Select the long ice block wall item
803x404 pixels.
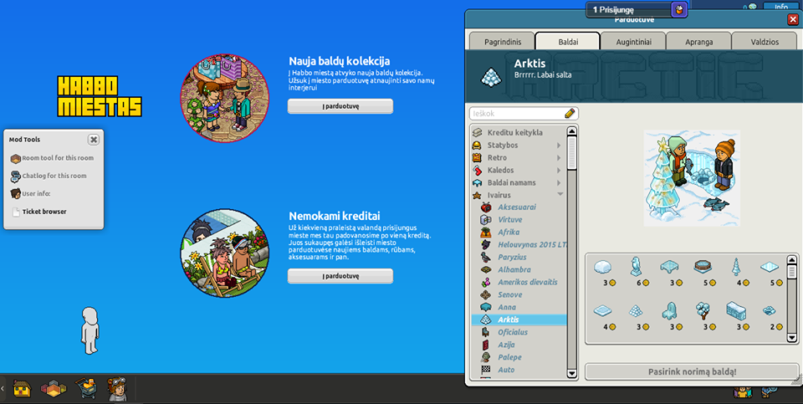pos(736,310)
